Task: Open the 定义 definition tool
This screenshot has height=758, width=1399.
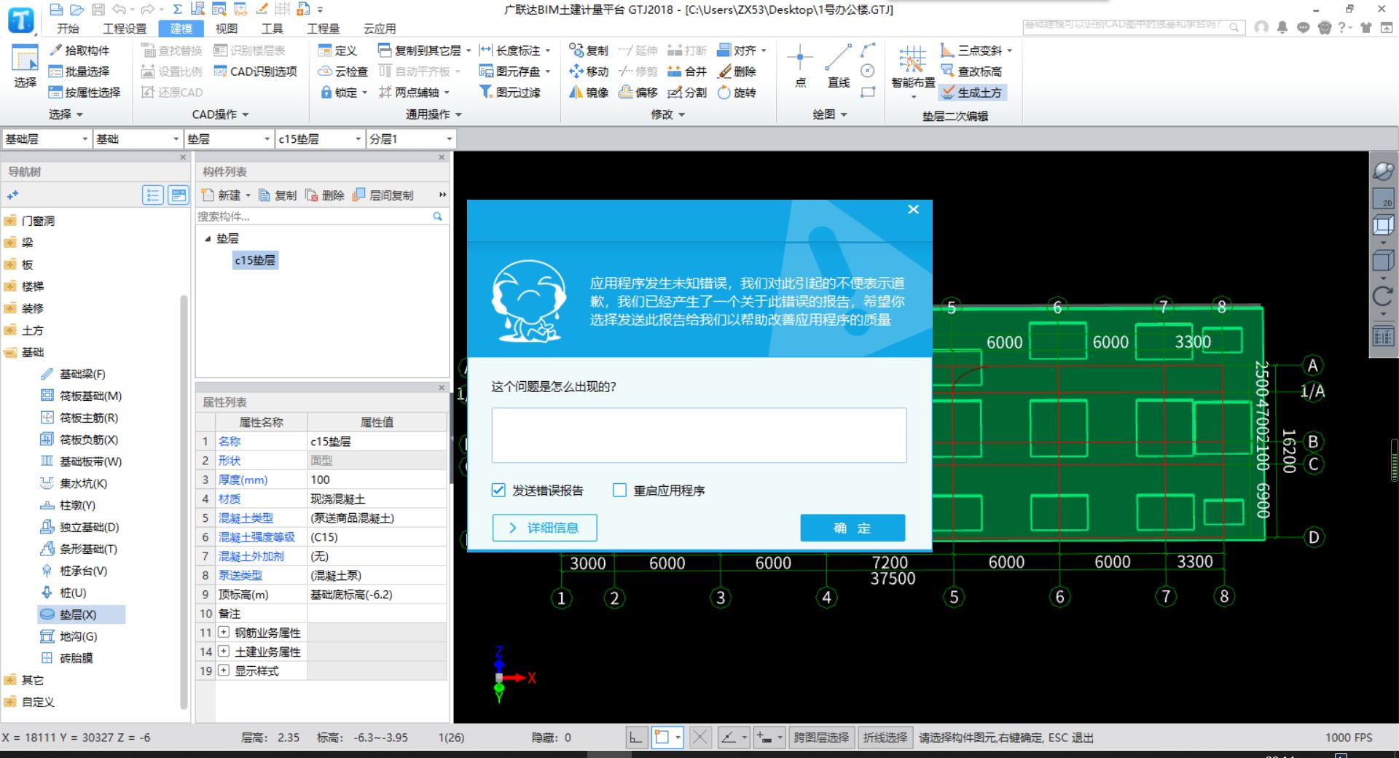Action: click(x=337, y=50)
